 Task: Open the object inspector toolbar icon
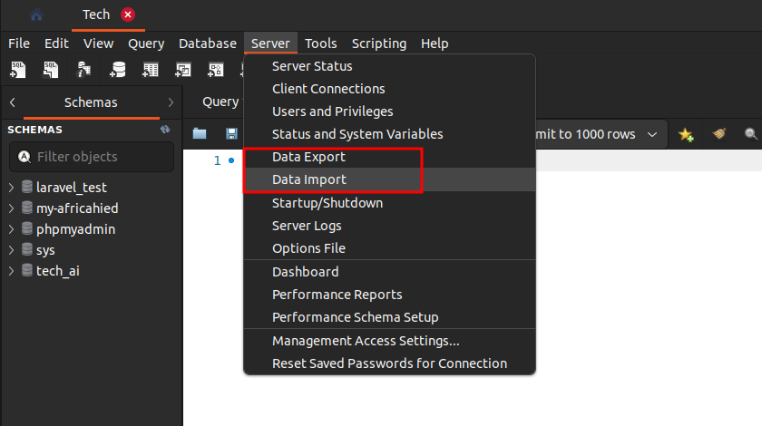[83, 70]
